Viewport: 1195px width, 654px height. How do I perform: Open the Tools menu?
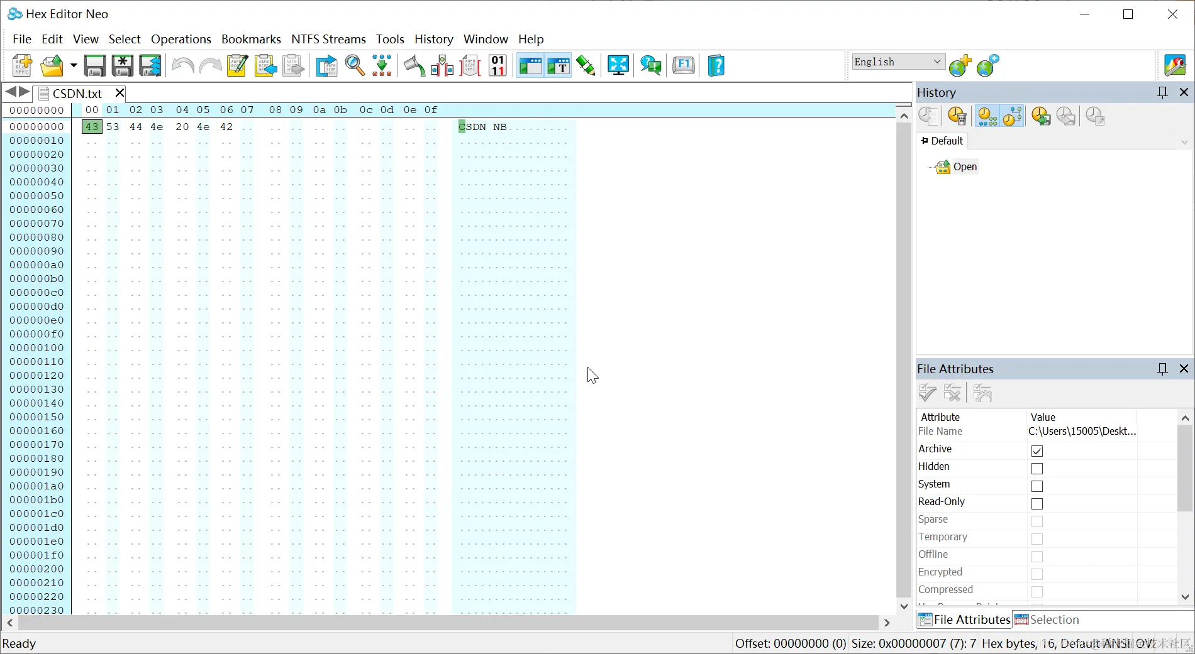tap(390, 39)
